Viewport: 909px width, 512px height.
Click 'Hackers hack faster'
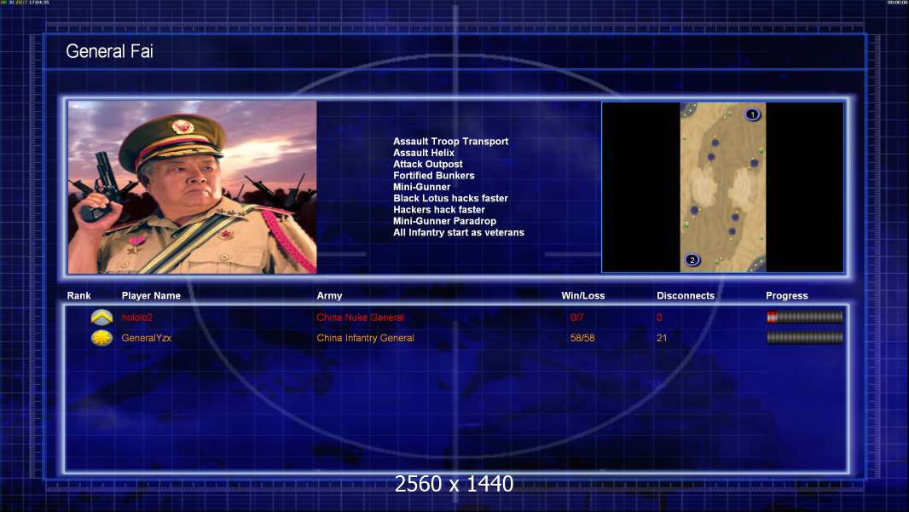click(x=439, y=209)
